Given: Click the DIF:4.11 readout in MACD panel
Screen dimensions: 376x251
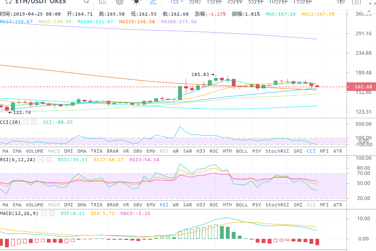Looking at the screenshot, I should 72,213.
